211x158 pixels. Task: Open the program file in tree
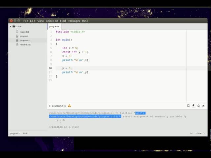tap(24, 36)
